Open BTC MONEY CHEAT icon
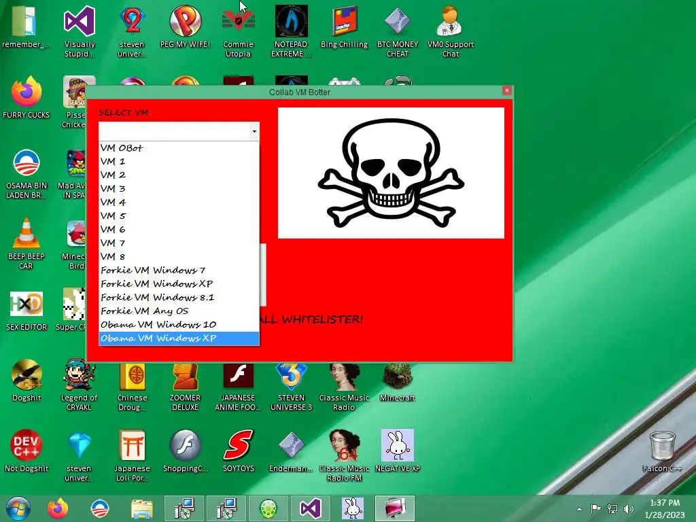Image resolution: width=696 pixels, height=522 pixels. [397, 31]
